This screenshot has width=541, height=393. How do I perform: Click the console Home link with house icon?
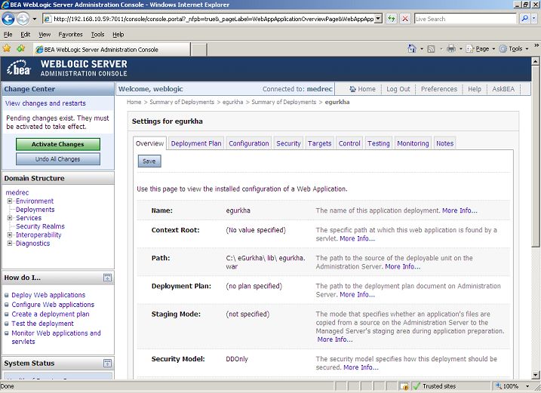[362, 89]
